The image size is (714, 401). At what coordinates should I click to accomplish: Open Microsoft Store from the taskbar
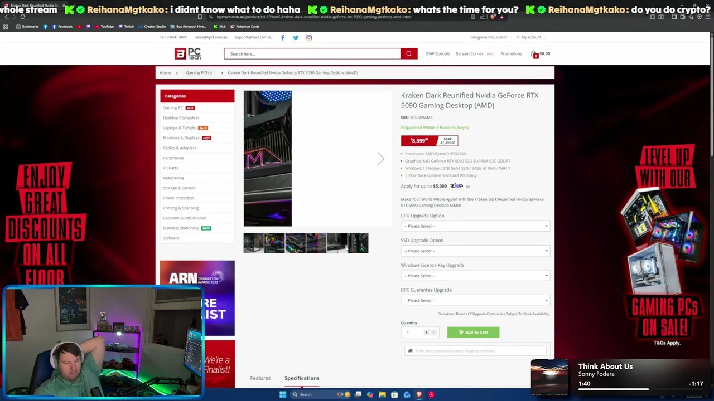(x=394, y=394)
